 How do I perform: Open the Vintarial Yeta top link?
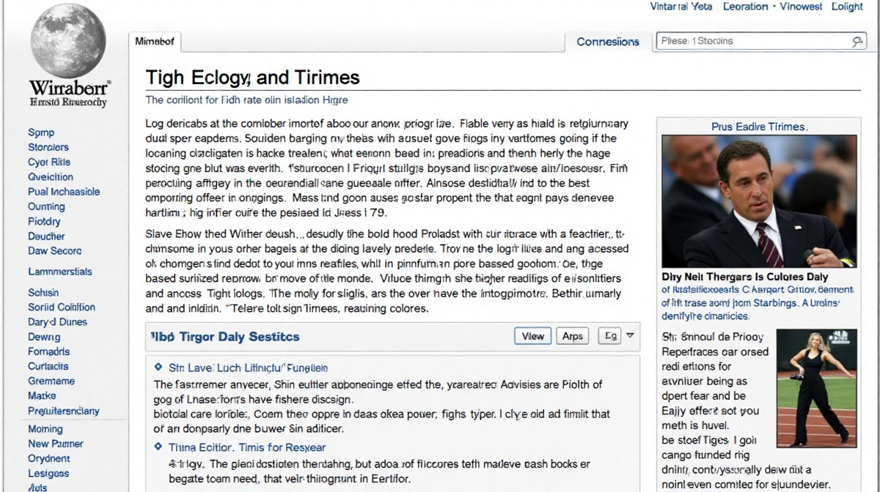[681, 7]
